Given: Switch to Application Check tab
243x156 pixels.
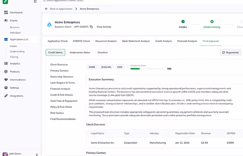Looking at the screenshot, I should coord(57,41).
